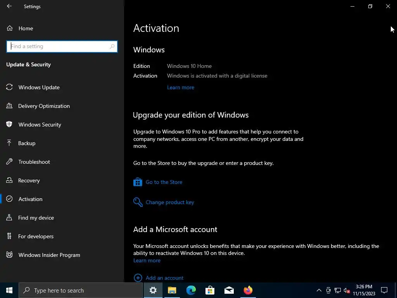Image resolution: width=397 pixels, height=298 pixels.
Task: Click the key icon beside Change product key
Action: (x=138, y=202)
